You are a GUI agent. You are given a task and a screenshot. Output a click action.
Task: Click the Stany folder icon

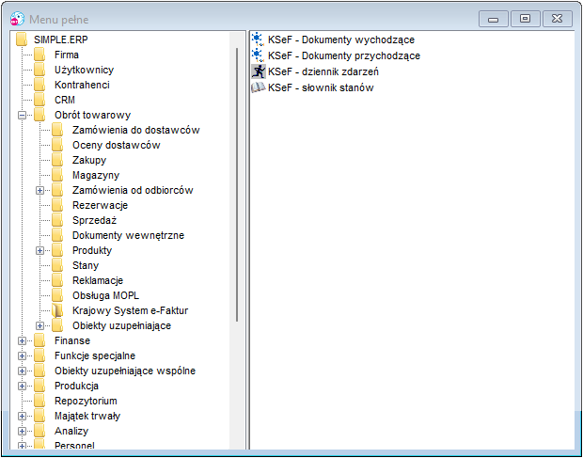(x=57, y=265)
